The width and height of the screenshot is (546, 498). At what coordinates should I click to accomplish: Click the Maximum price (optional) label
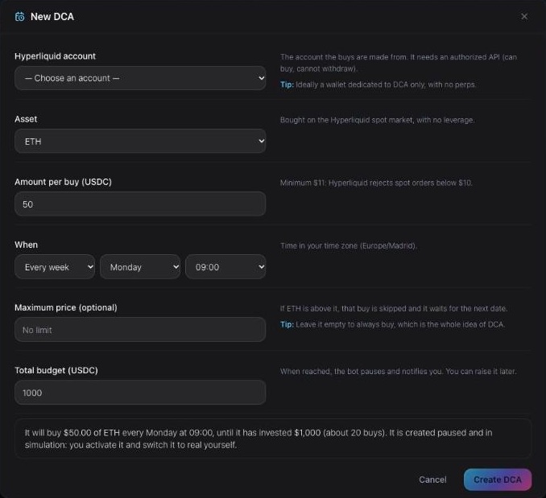click(x=66, y=308)
